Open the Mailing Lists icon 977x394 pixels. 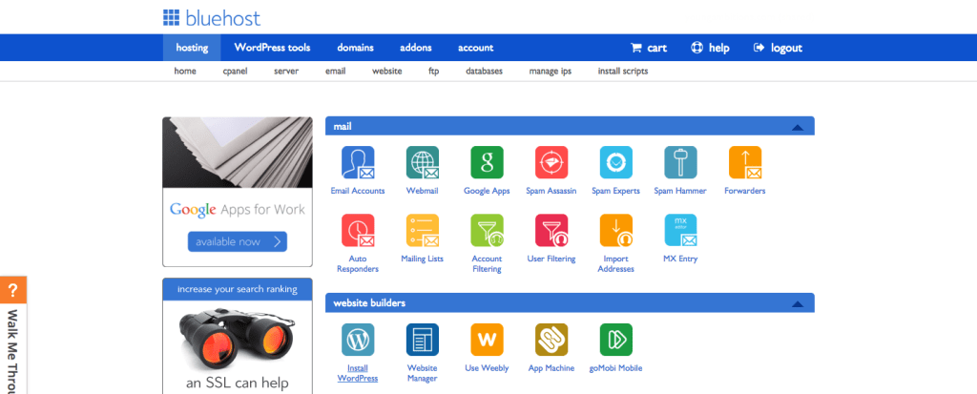pos(423,231)
